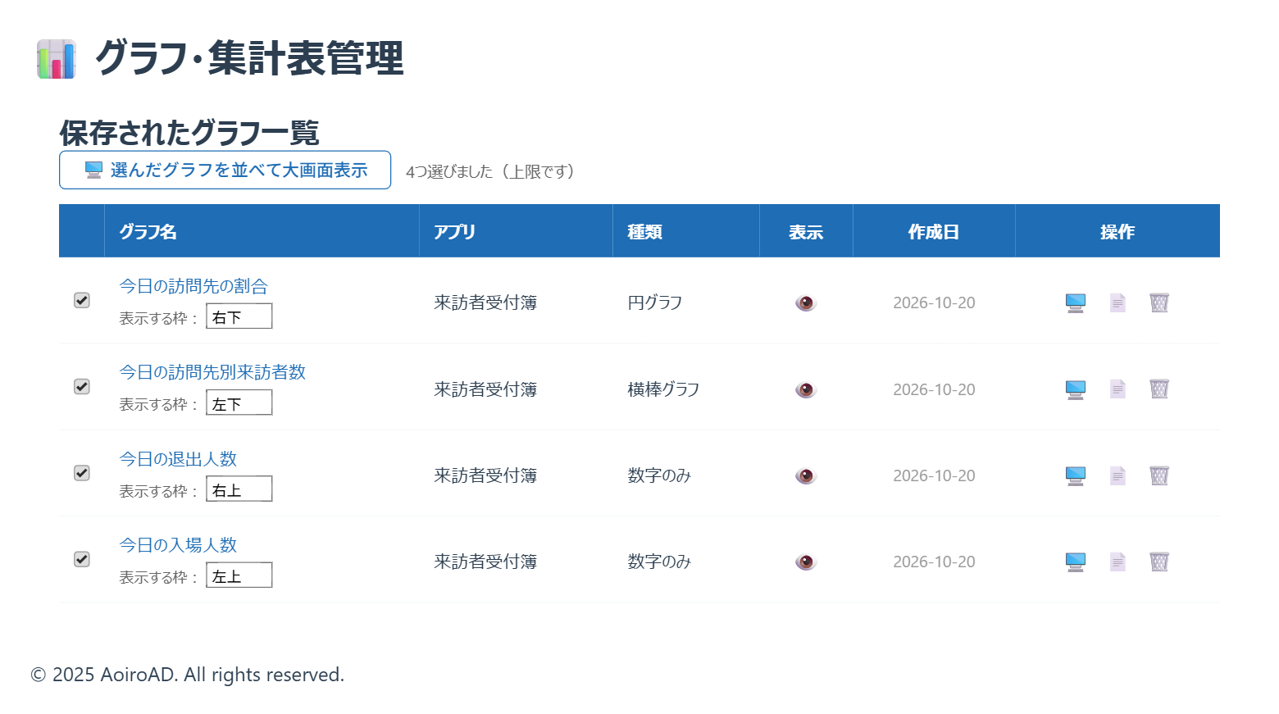
Task: Click the 作成日 column header
Action: 934,232
